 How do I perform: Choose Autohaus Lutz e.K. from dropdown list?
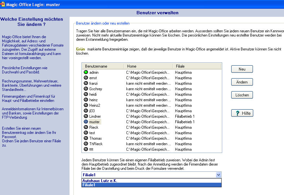tap(151, 181)
